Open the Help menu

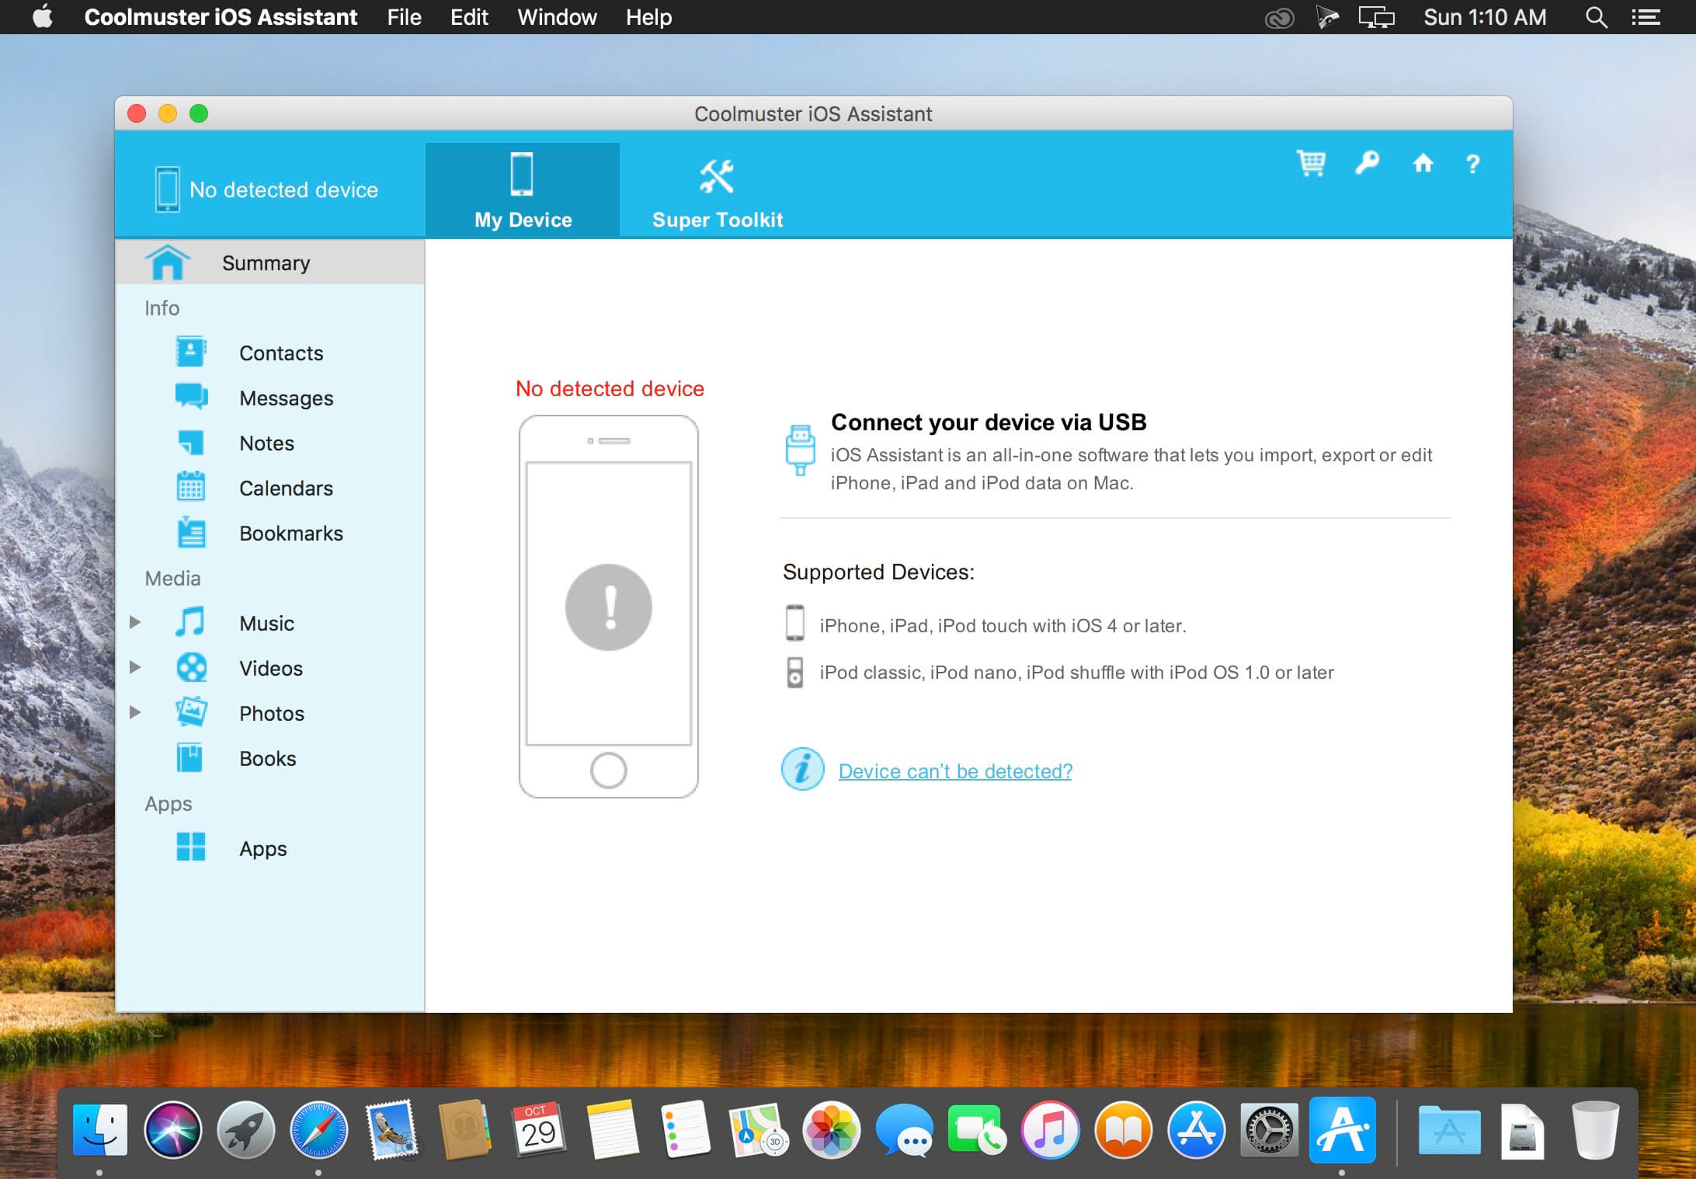648,17
